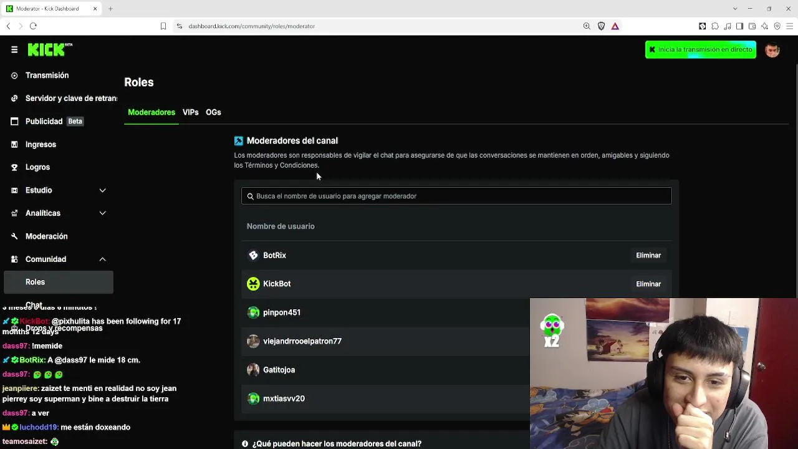Focus the moderator username search field
The height and width of the screenshot is (449, 798).
[x=456, y=196]
